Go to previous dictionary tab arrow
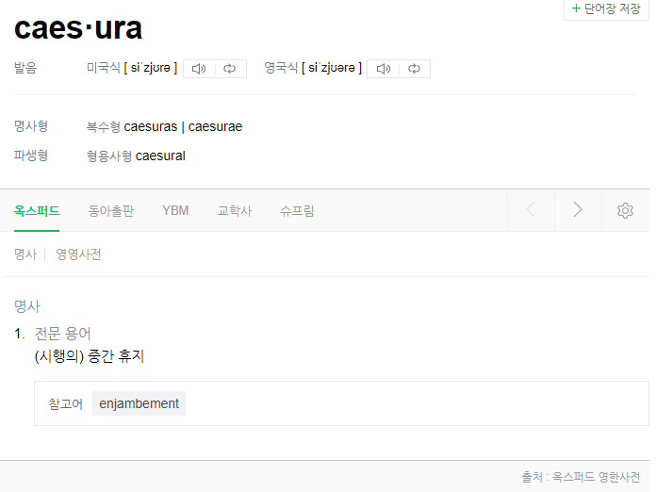 click(531, 209)
